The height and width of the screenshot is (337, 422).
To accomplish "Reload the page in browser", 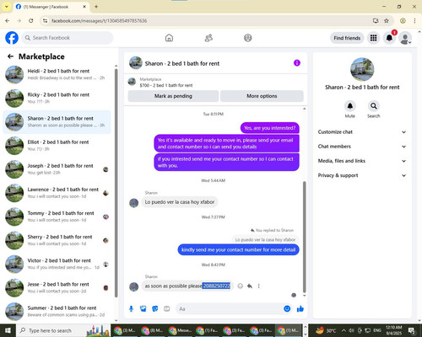I will (31, 21).
